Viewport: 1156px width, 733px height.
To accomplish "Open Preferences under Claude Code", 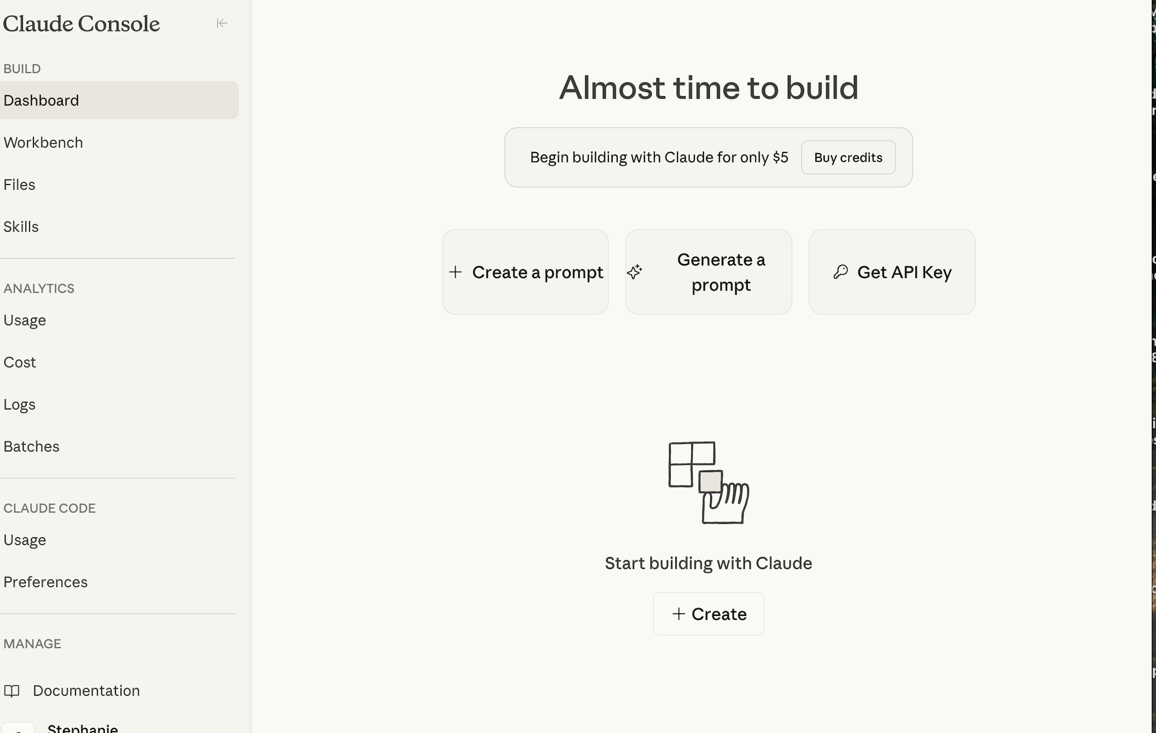I will tap(45, 582).
